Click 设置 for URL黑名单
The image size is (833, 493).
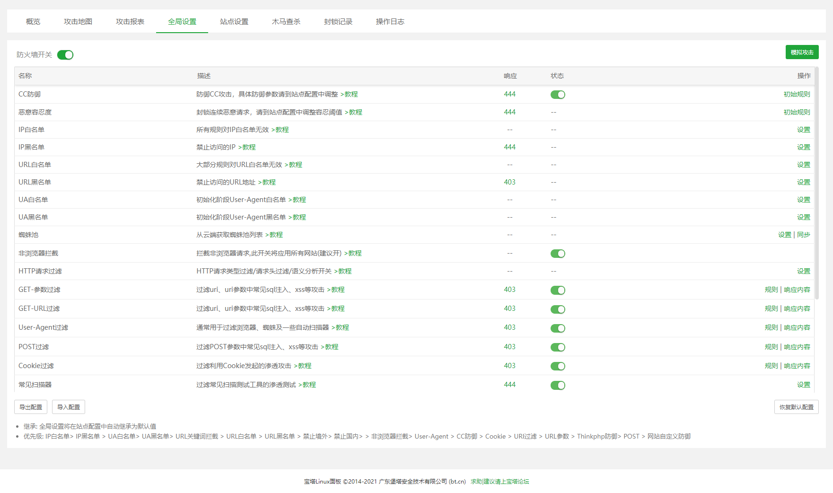pyautogui.click(x=804, y=182)
